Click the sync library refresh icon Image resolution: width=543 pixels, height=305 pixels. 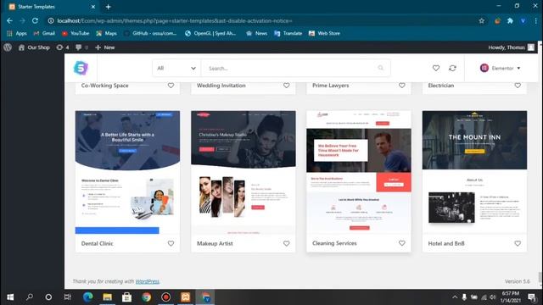452,68
